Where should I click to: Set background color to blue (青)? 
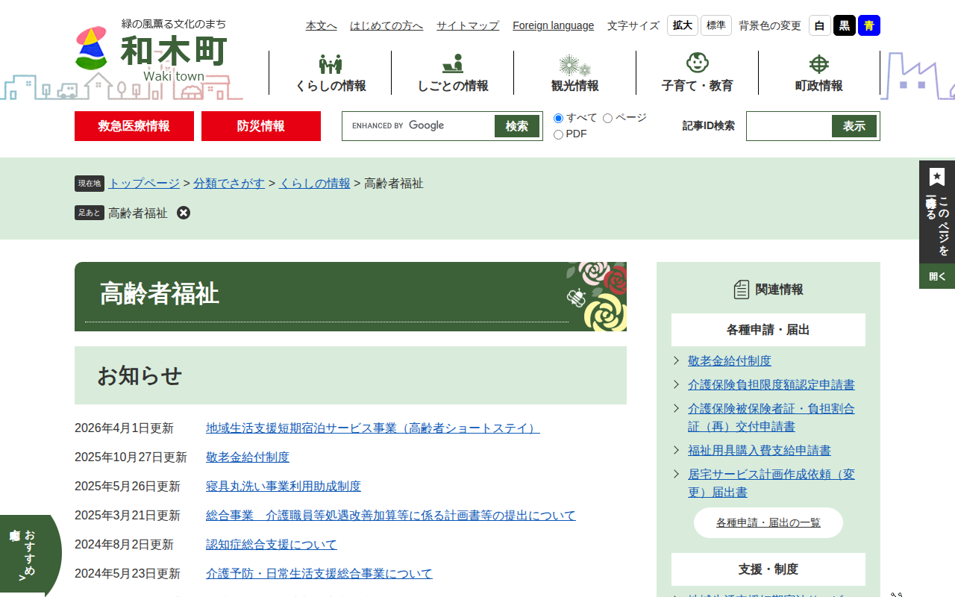pos(869,25)
